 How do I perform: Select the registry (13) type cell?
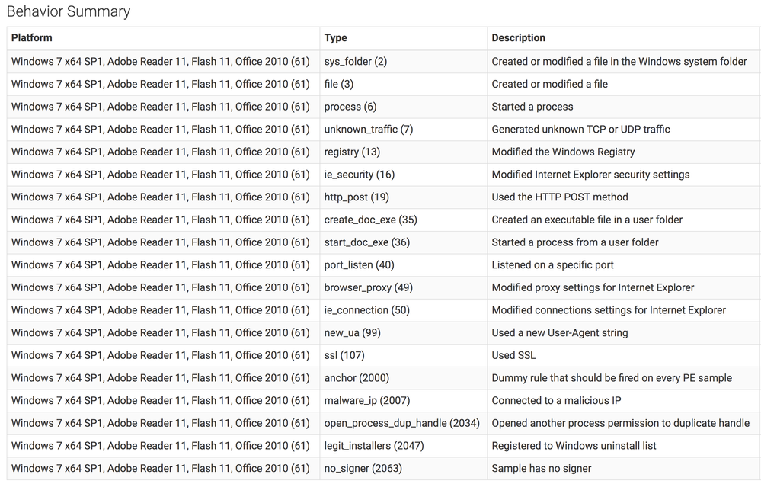(352, 152)
